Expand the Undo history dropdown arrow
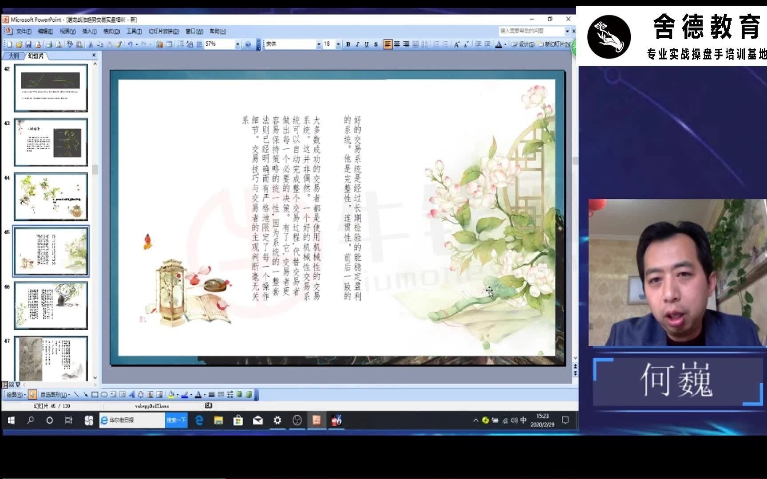Screen dimensions: 767x479 tap(137, 44)
